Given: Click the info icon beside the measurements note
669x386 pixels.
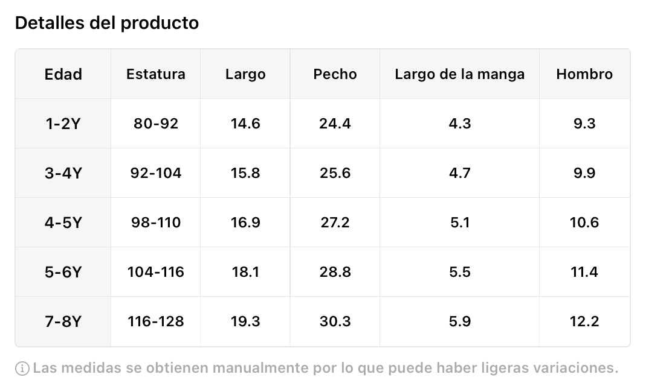Looking at the screenshot, I should coord(22,368).
